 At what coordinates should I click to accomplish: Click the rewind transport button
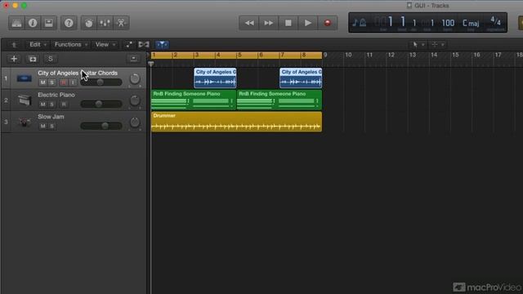pos(248,23)
